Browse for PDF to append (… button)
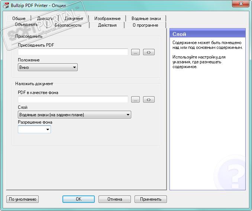This screenshot has height=211, width=252. pyautogui.click(x=135, y=52)
